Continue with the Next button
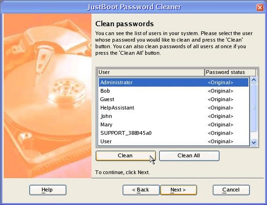The height and width of the screenshot is (205, 267). coord(179,190)
